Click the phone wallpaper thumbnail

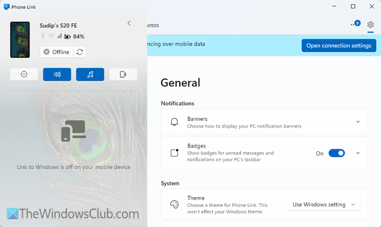[x=20, y=40]
